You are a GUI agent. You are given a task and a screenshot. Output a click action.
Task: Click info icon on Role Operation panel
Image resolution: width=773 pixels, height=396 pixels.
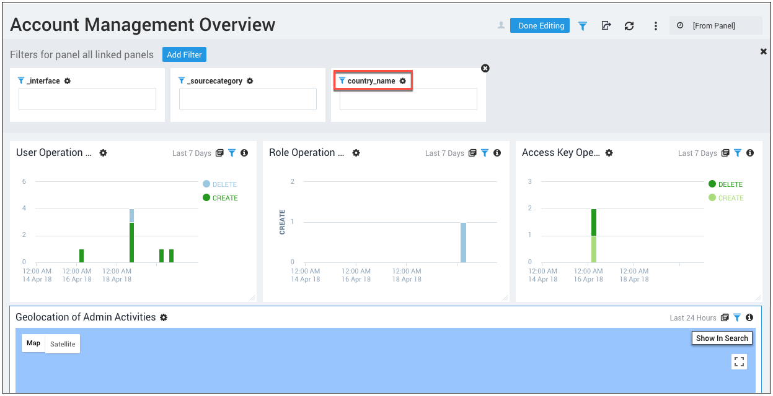point(497,153)
